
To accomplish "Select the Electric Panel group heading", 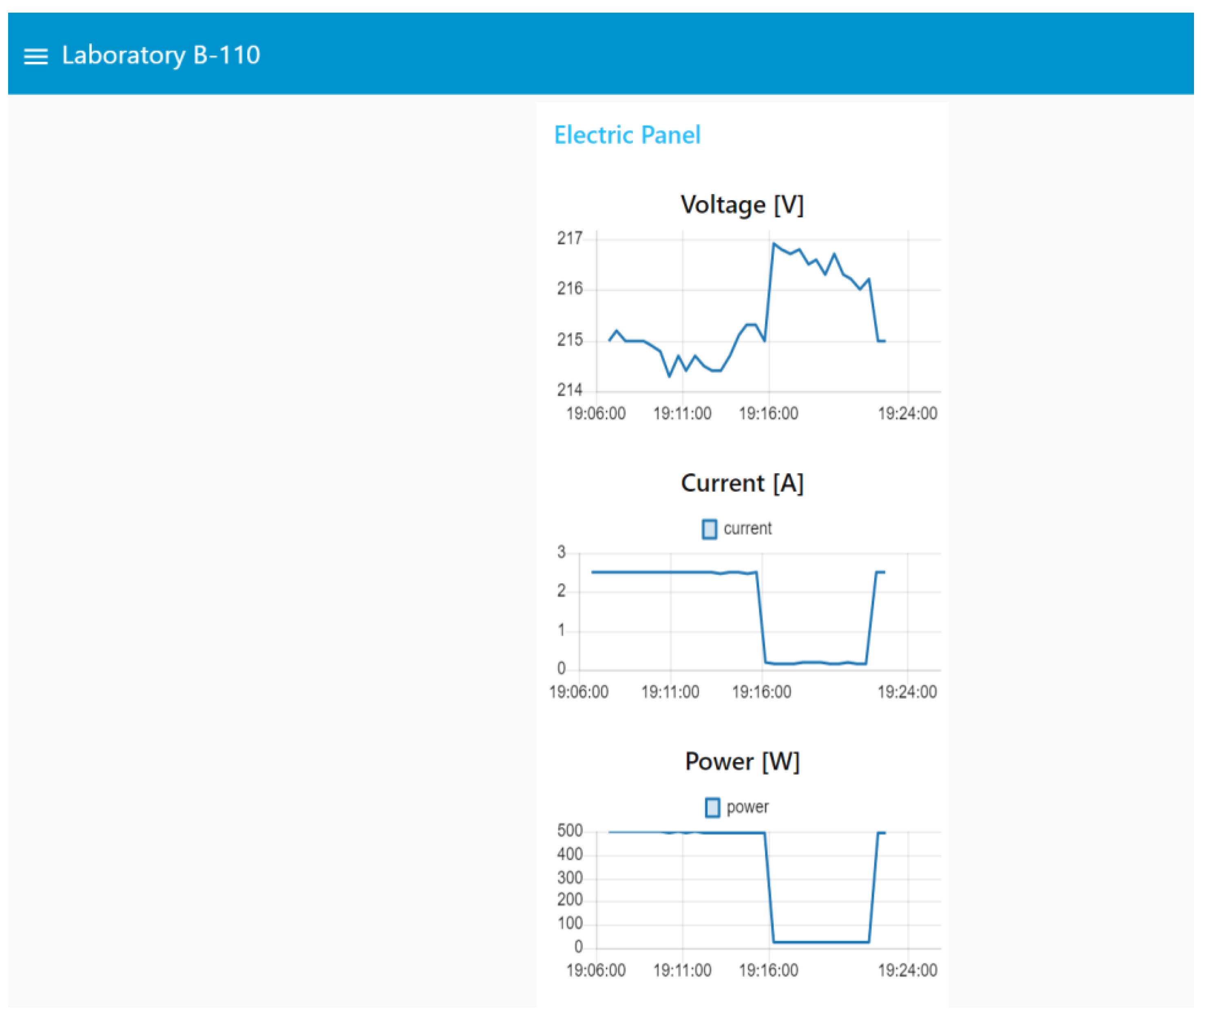I will click(x=627, y=135).
